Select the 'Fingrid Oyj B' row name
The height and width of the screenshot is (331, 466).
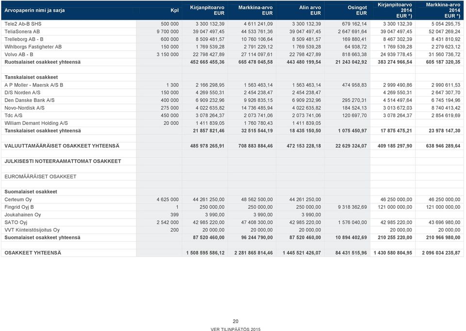click(19, 207)
